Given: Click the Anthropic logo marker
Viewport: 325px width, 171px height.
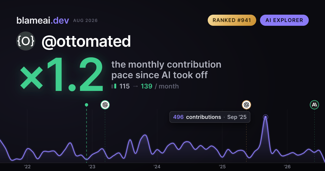Looking at the screenshot, I should coord(314,104).
